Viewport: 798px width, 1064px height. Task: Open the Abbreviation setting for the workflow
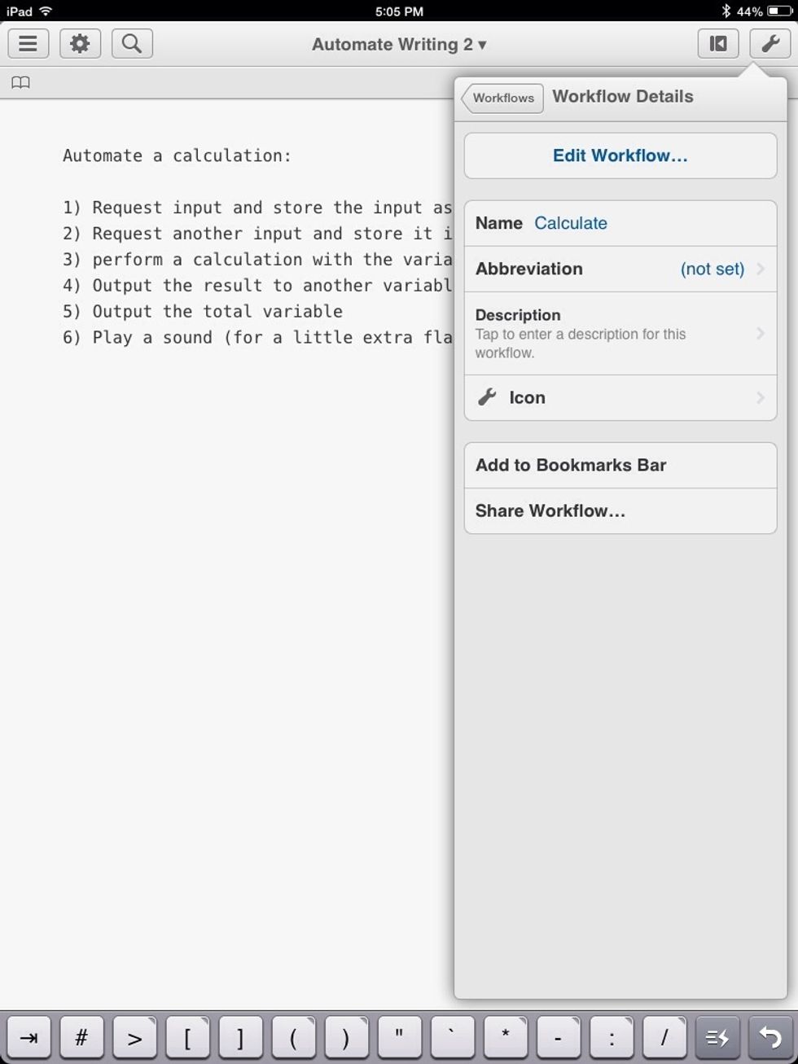tap(620, 269)
